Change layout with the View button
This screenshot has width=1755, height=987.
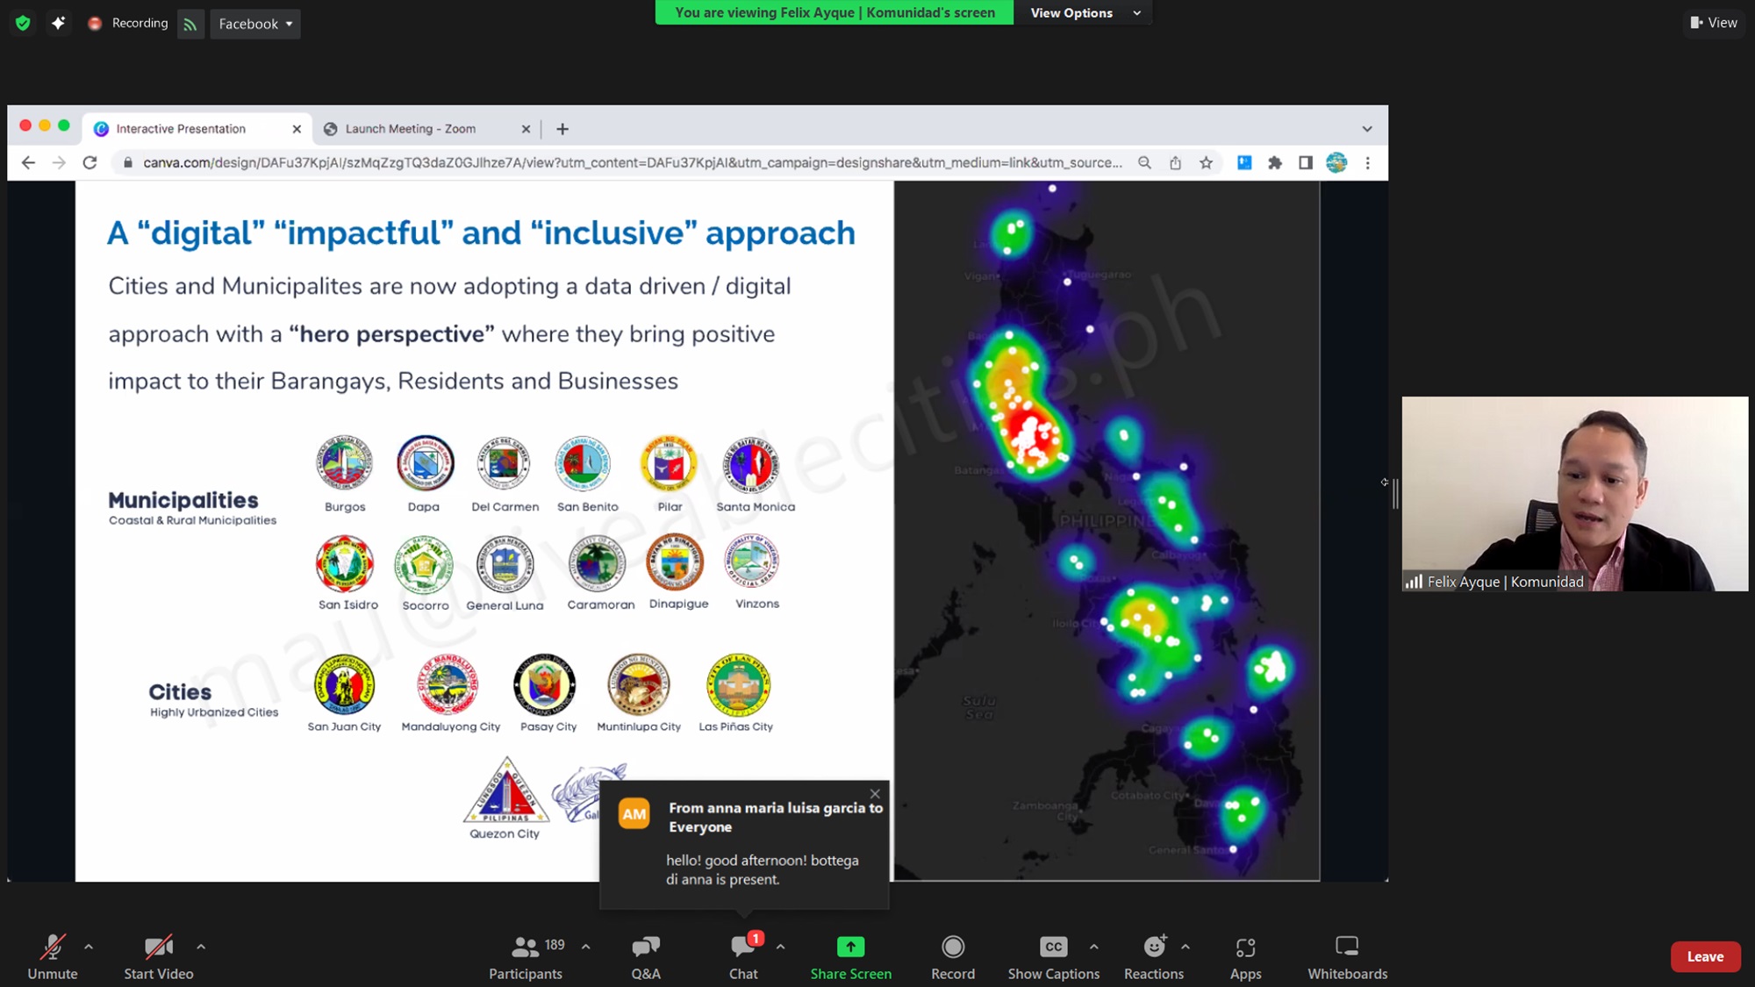coord(1714,23)
